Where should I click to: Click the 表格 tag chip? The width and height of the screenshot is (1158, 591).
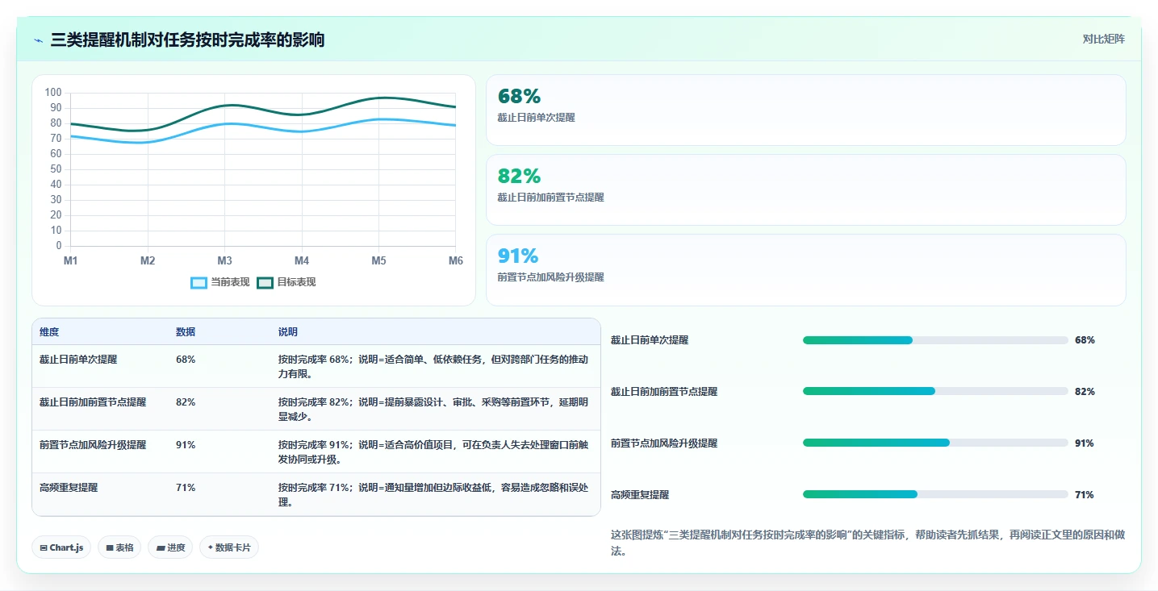pos(119,547)
